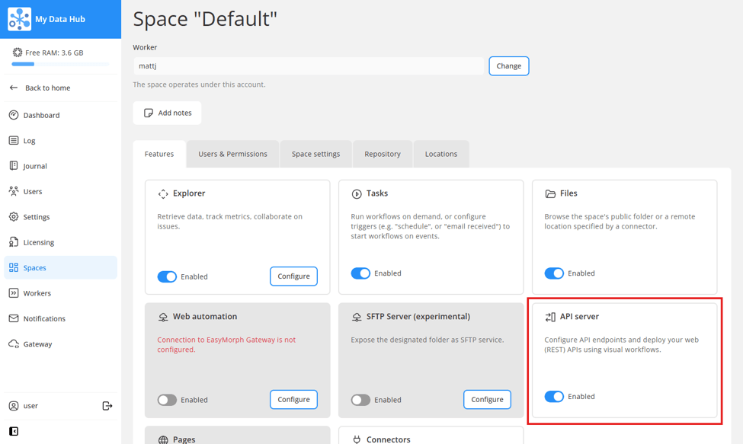
Task: Open Dashboard in the sidebar
Action: pos(61,115)
